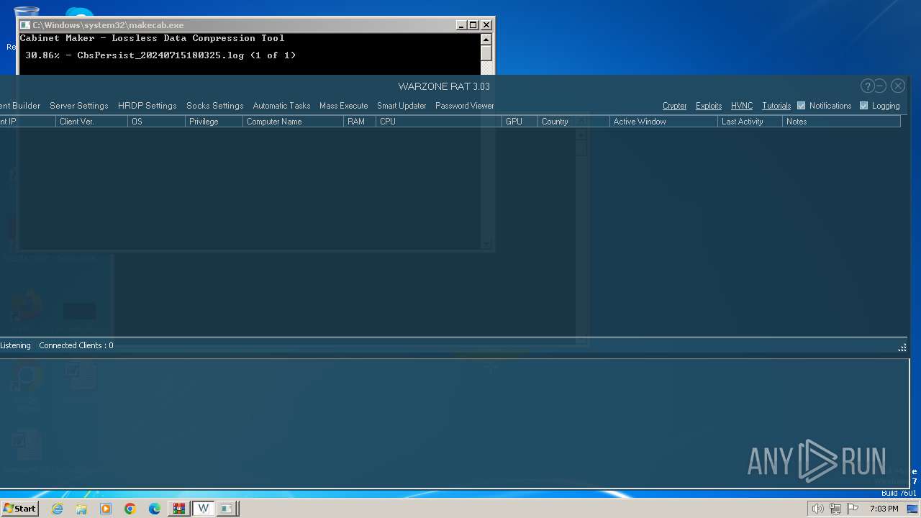This screenshot has width=921, height=518.
Task: Open the 7:03 PM clock in tray
Action: [884, 509]
